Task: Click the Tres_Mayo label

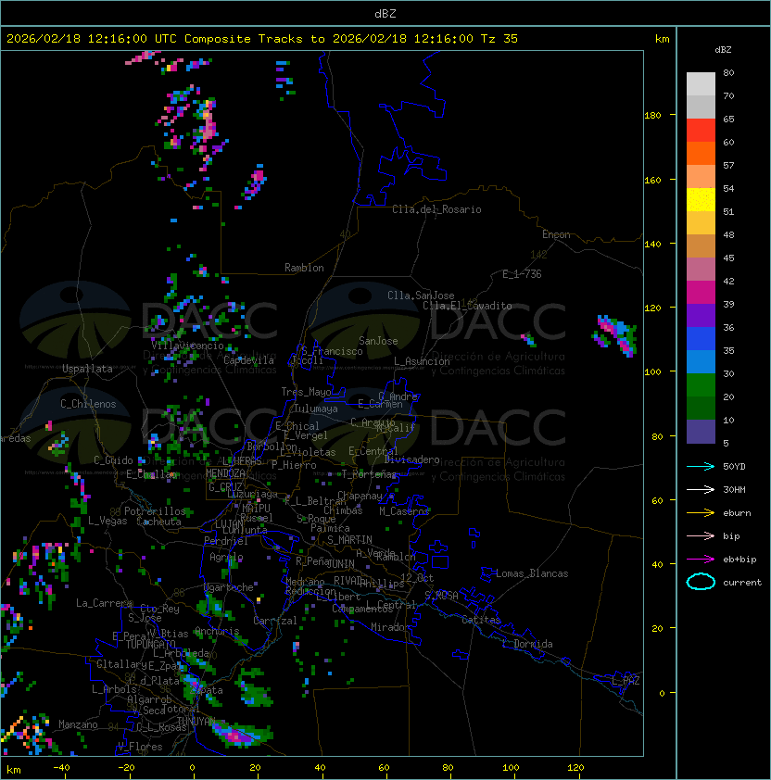Action: click(306, 392)
